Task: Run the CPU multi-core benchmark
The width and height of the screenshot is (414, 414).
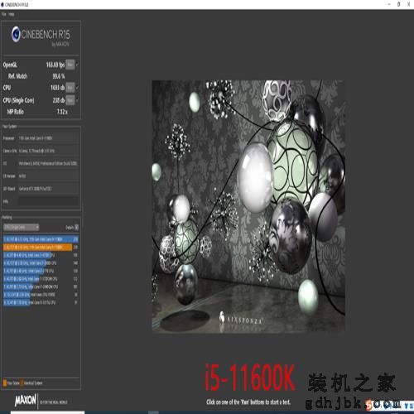Action: pos(70,88)
